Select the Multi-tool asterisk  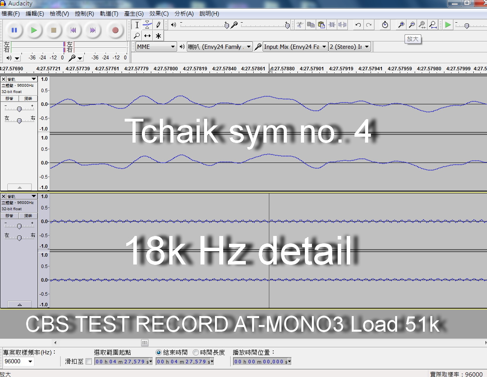pos(158,36)
